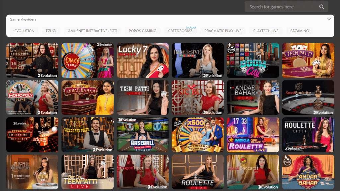340x191 pixels.
Task: Open Sic Bo game tile
Action: pyautogui.click(x=198, y=97)
